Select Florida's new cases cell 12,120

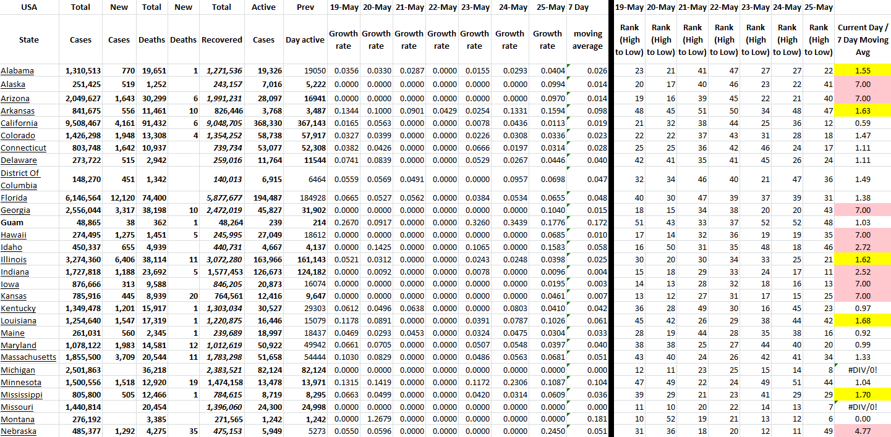[119, 198]
